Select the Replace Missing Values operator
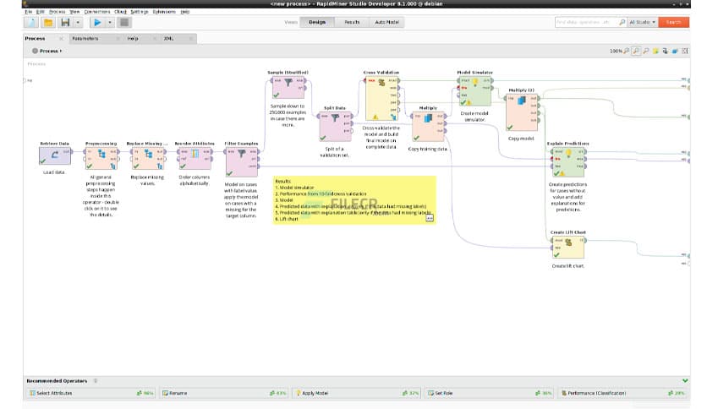The height and width of the screenshot is (409, 707). pyautogui.click(x=147, y=158)
